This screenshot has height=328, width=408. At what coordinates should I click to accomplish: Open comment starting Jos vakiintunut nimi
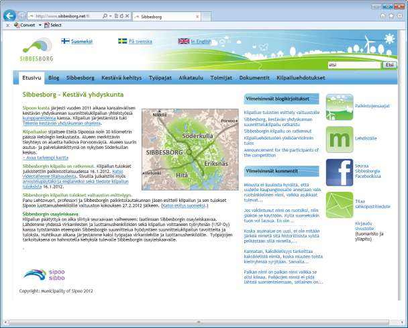click(x=282, y=215)
